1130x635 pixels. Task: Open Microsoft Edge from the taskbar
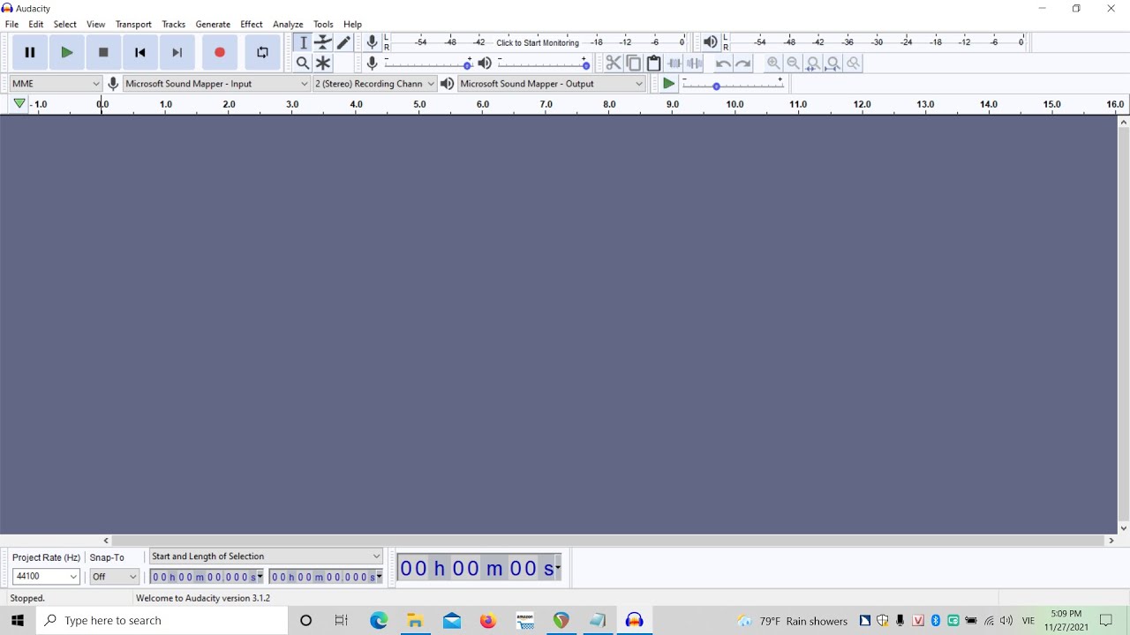[x=379, y=621]
